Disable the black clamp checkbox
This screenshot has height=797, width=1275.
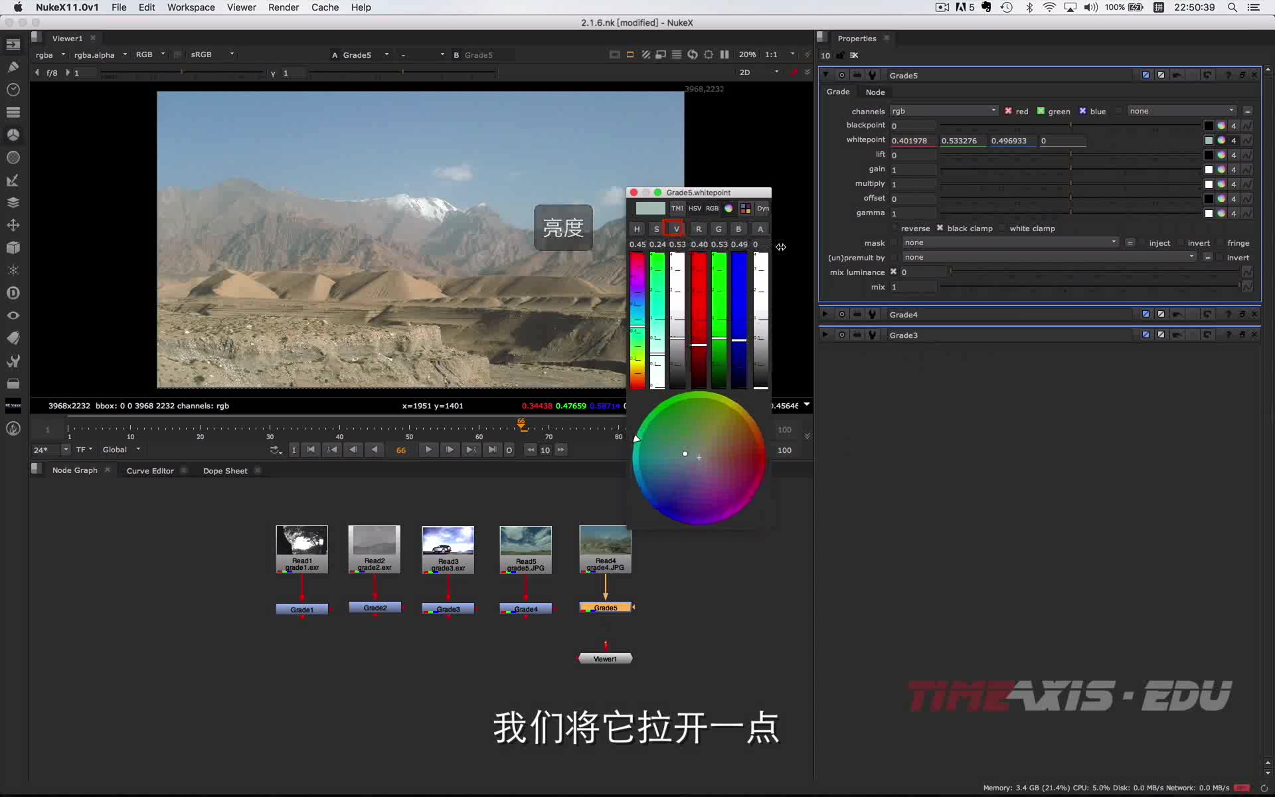940,228
